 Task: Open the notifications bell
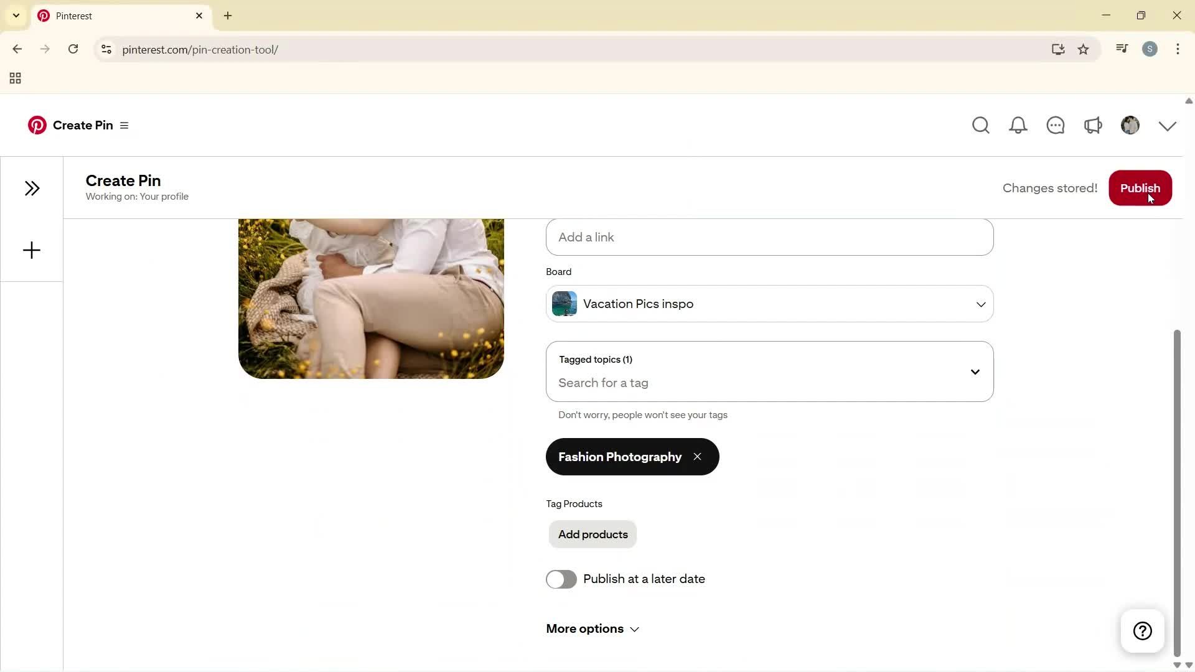1018,125
